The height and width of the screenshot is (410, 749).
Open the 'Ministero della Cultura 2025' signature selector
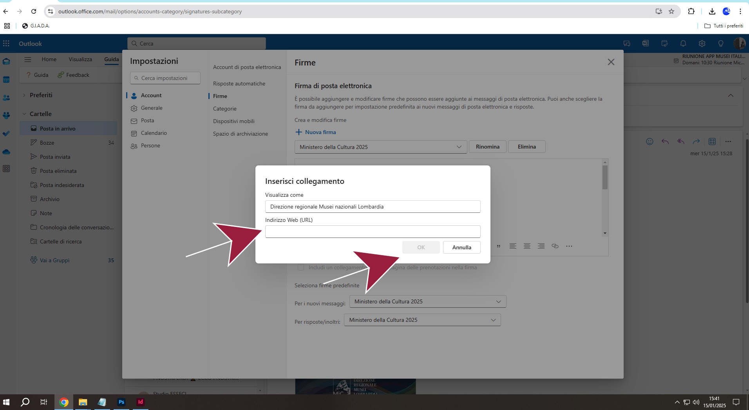click(x=381, y=147)
